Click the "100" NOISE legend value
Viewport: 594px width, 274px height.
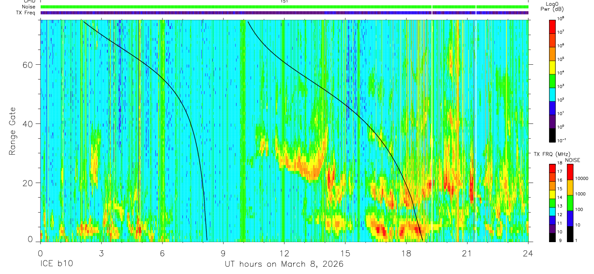point(579,209)
